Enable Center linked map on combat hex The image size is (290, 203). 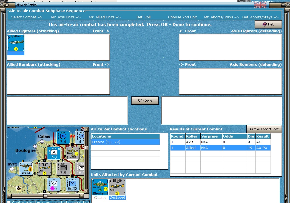pos(9,202)
